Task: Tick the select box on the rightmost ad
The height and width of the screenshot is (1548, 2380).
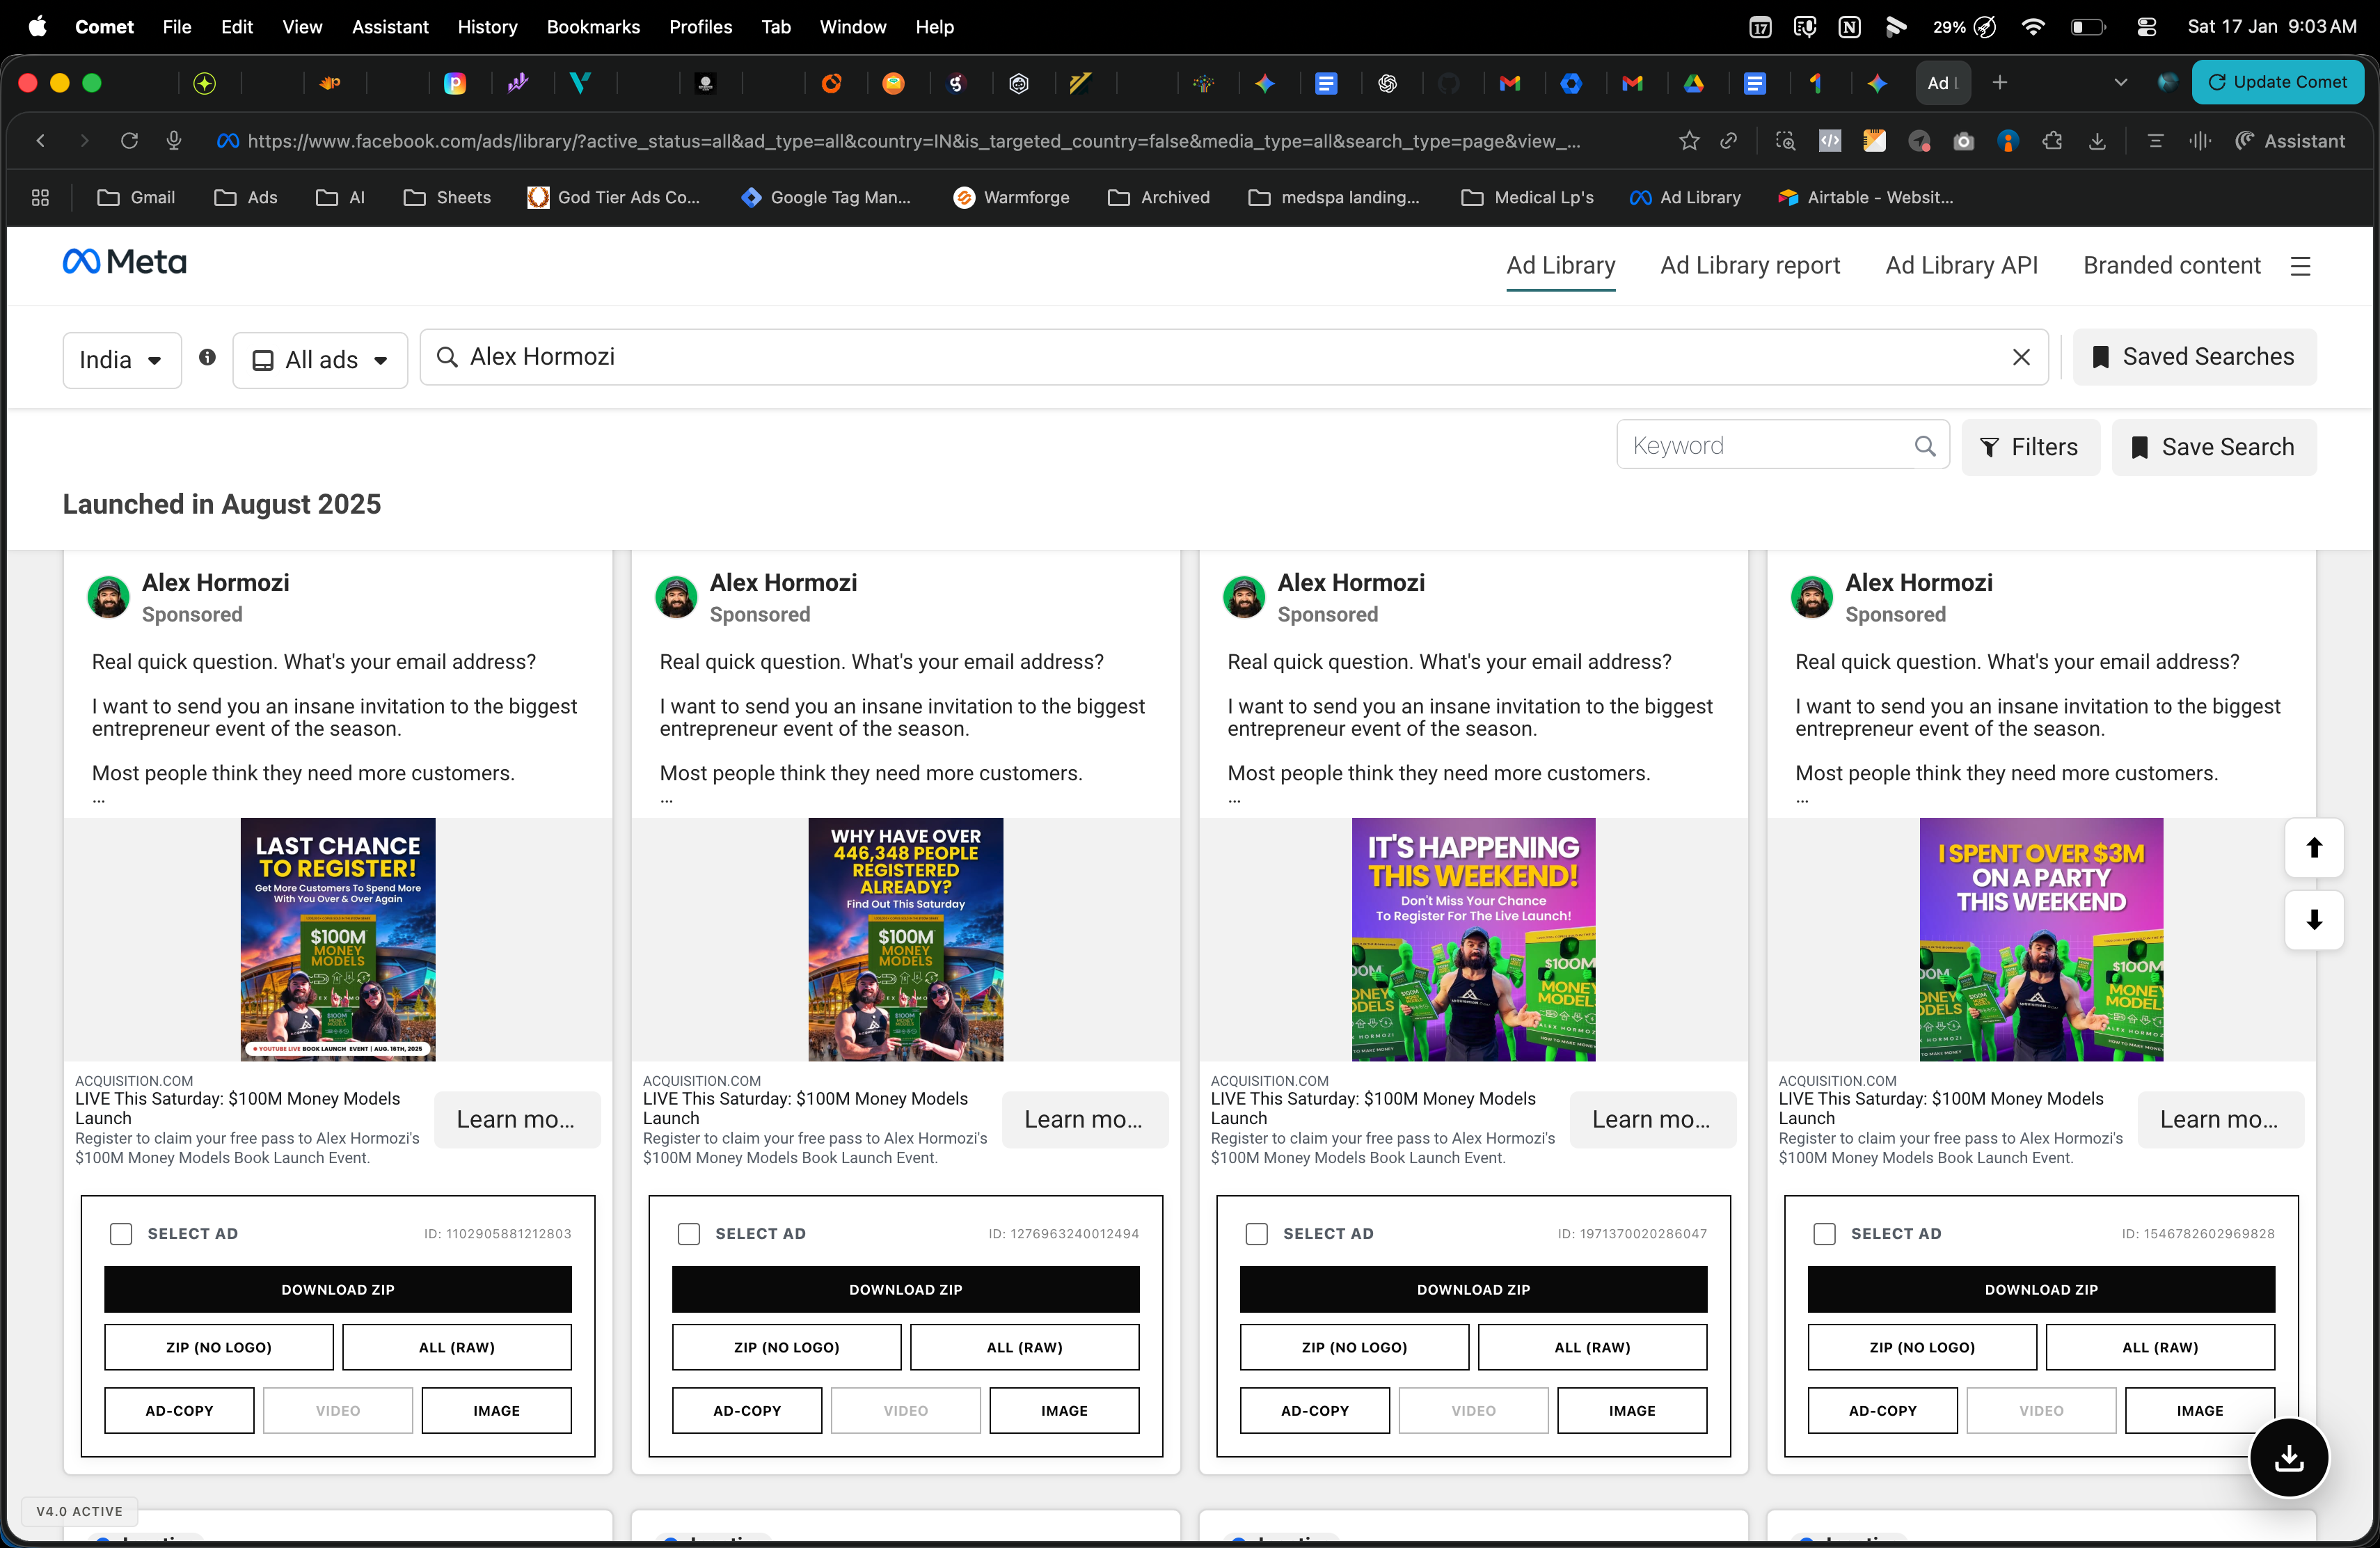Action: click(1825, 1233)
